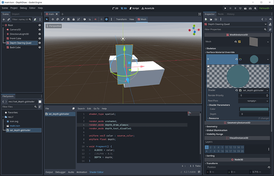Image resolution: width=274 pixels, height=176 pixels.
Task: Hide the Back Cube node
Action: click(x=40, y=47)
